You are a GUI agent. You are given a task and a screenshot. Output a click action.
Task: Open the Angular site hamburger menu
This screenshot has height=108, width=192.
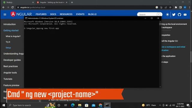point(5,15)
